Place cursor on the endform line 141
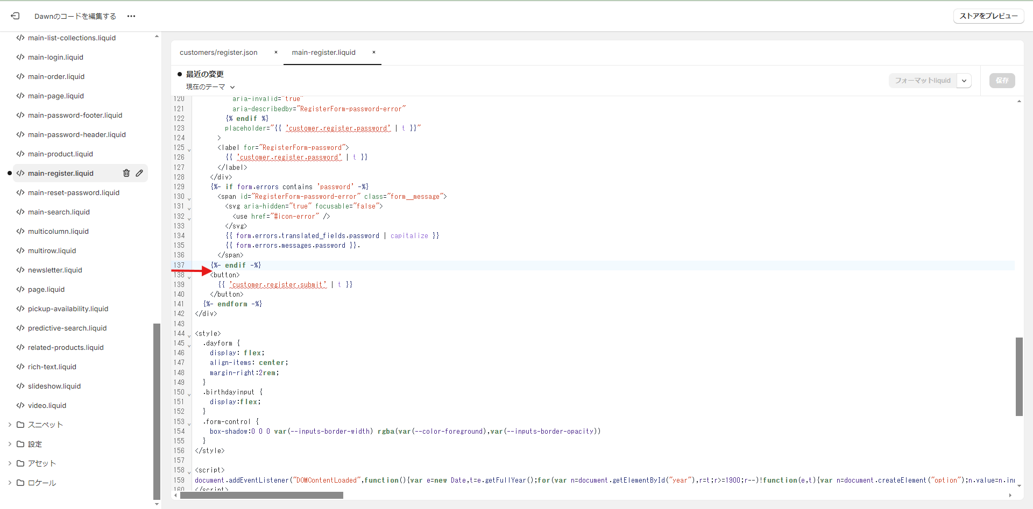Image resolution: width=1033 pixels, height=509 pixels. pyautogui.click(x=233, y=304)
